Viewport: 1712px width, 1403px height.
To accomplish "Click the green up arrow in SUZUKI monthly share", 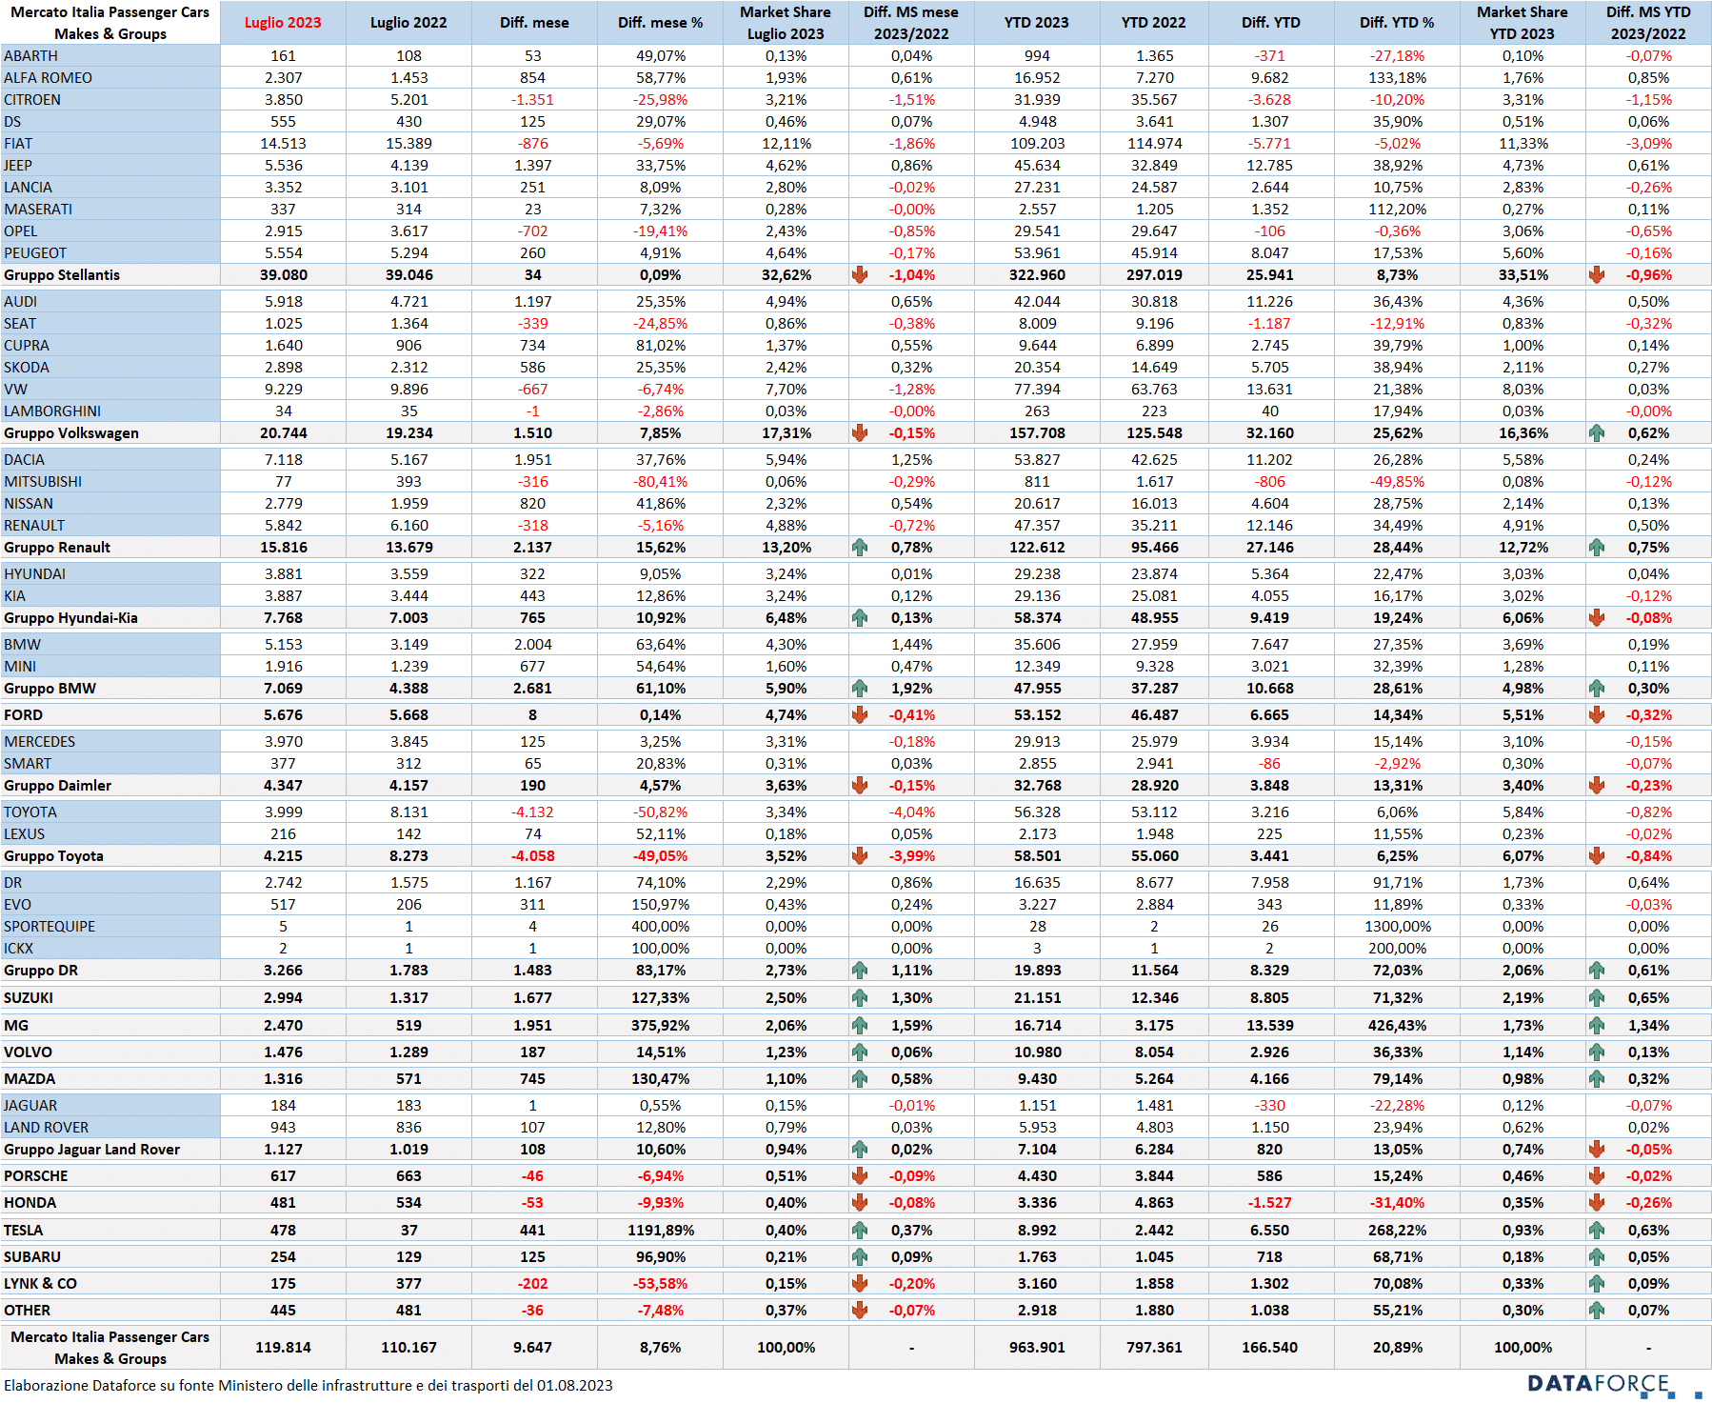I will click(x=860, y=998).
